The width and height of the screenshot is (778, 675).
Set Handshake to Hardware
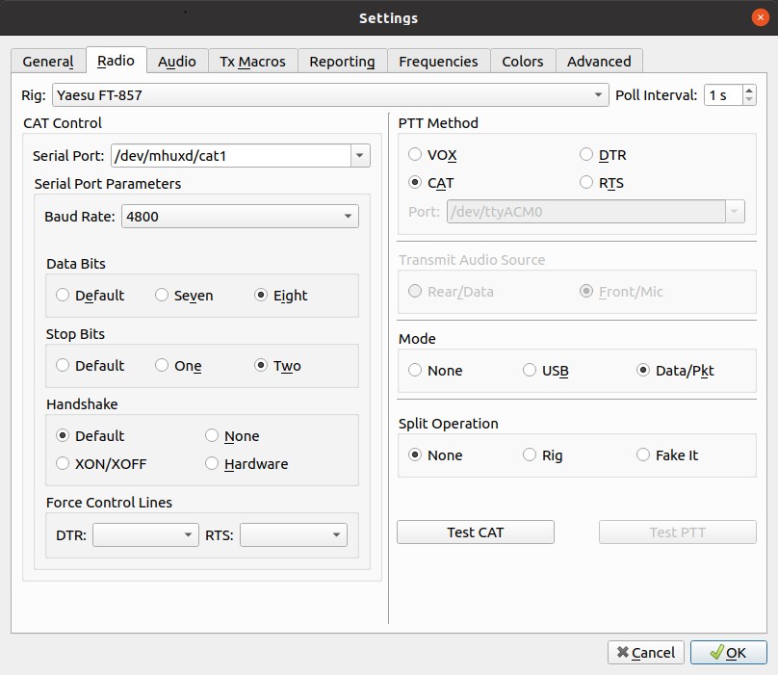[x=212, y=464]
